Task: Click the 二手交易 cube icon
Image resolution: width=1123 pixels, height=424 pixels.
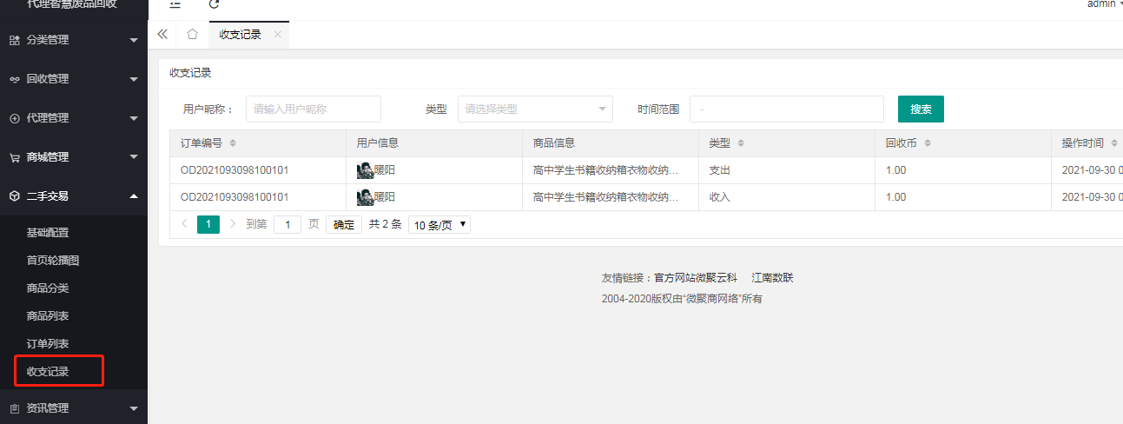Action: [x=14, y=196]
